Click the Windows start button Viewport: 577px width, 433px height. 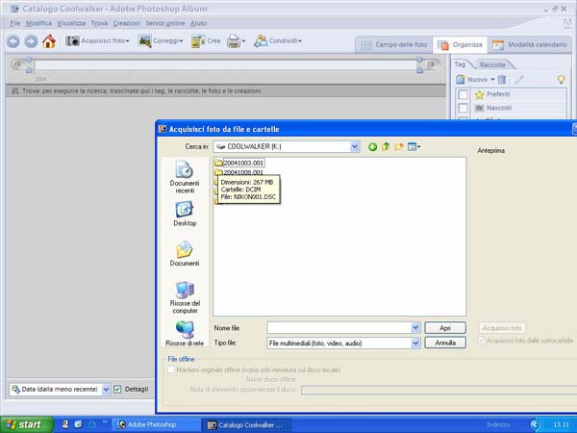pyautogui.click(x=26, y=424)
